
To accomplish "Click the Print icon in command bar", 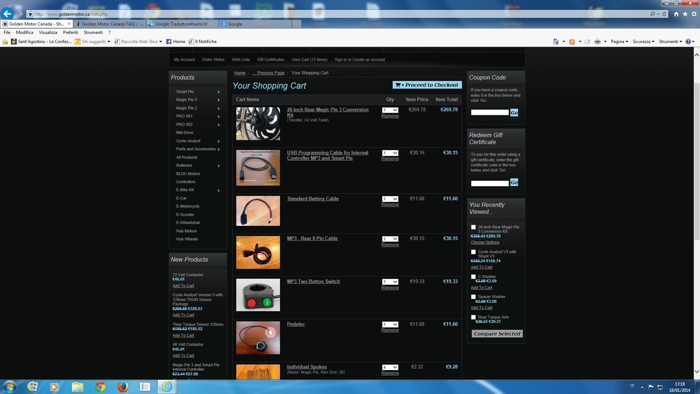I will click(x=597, y=42).
